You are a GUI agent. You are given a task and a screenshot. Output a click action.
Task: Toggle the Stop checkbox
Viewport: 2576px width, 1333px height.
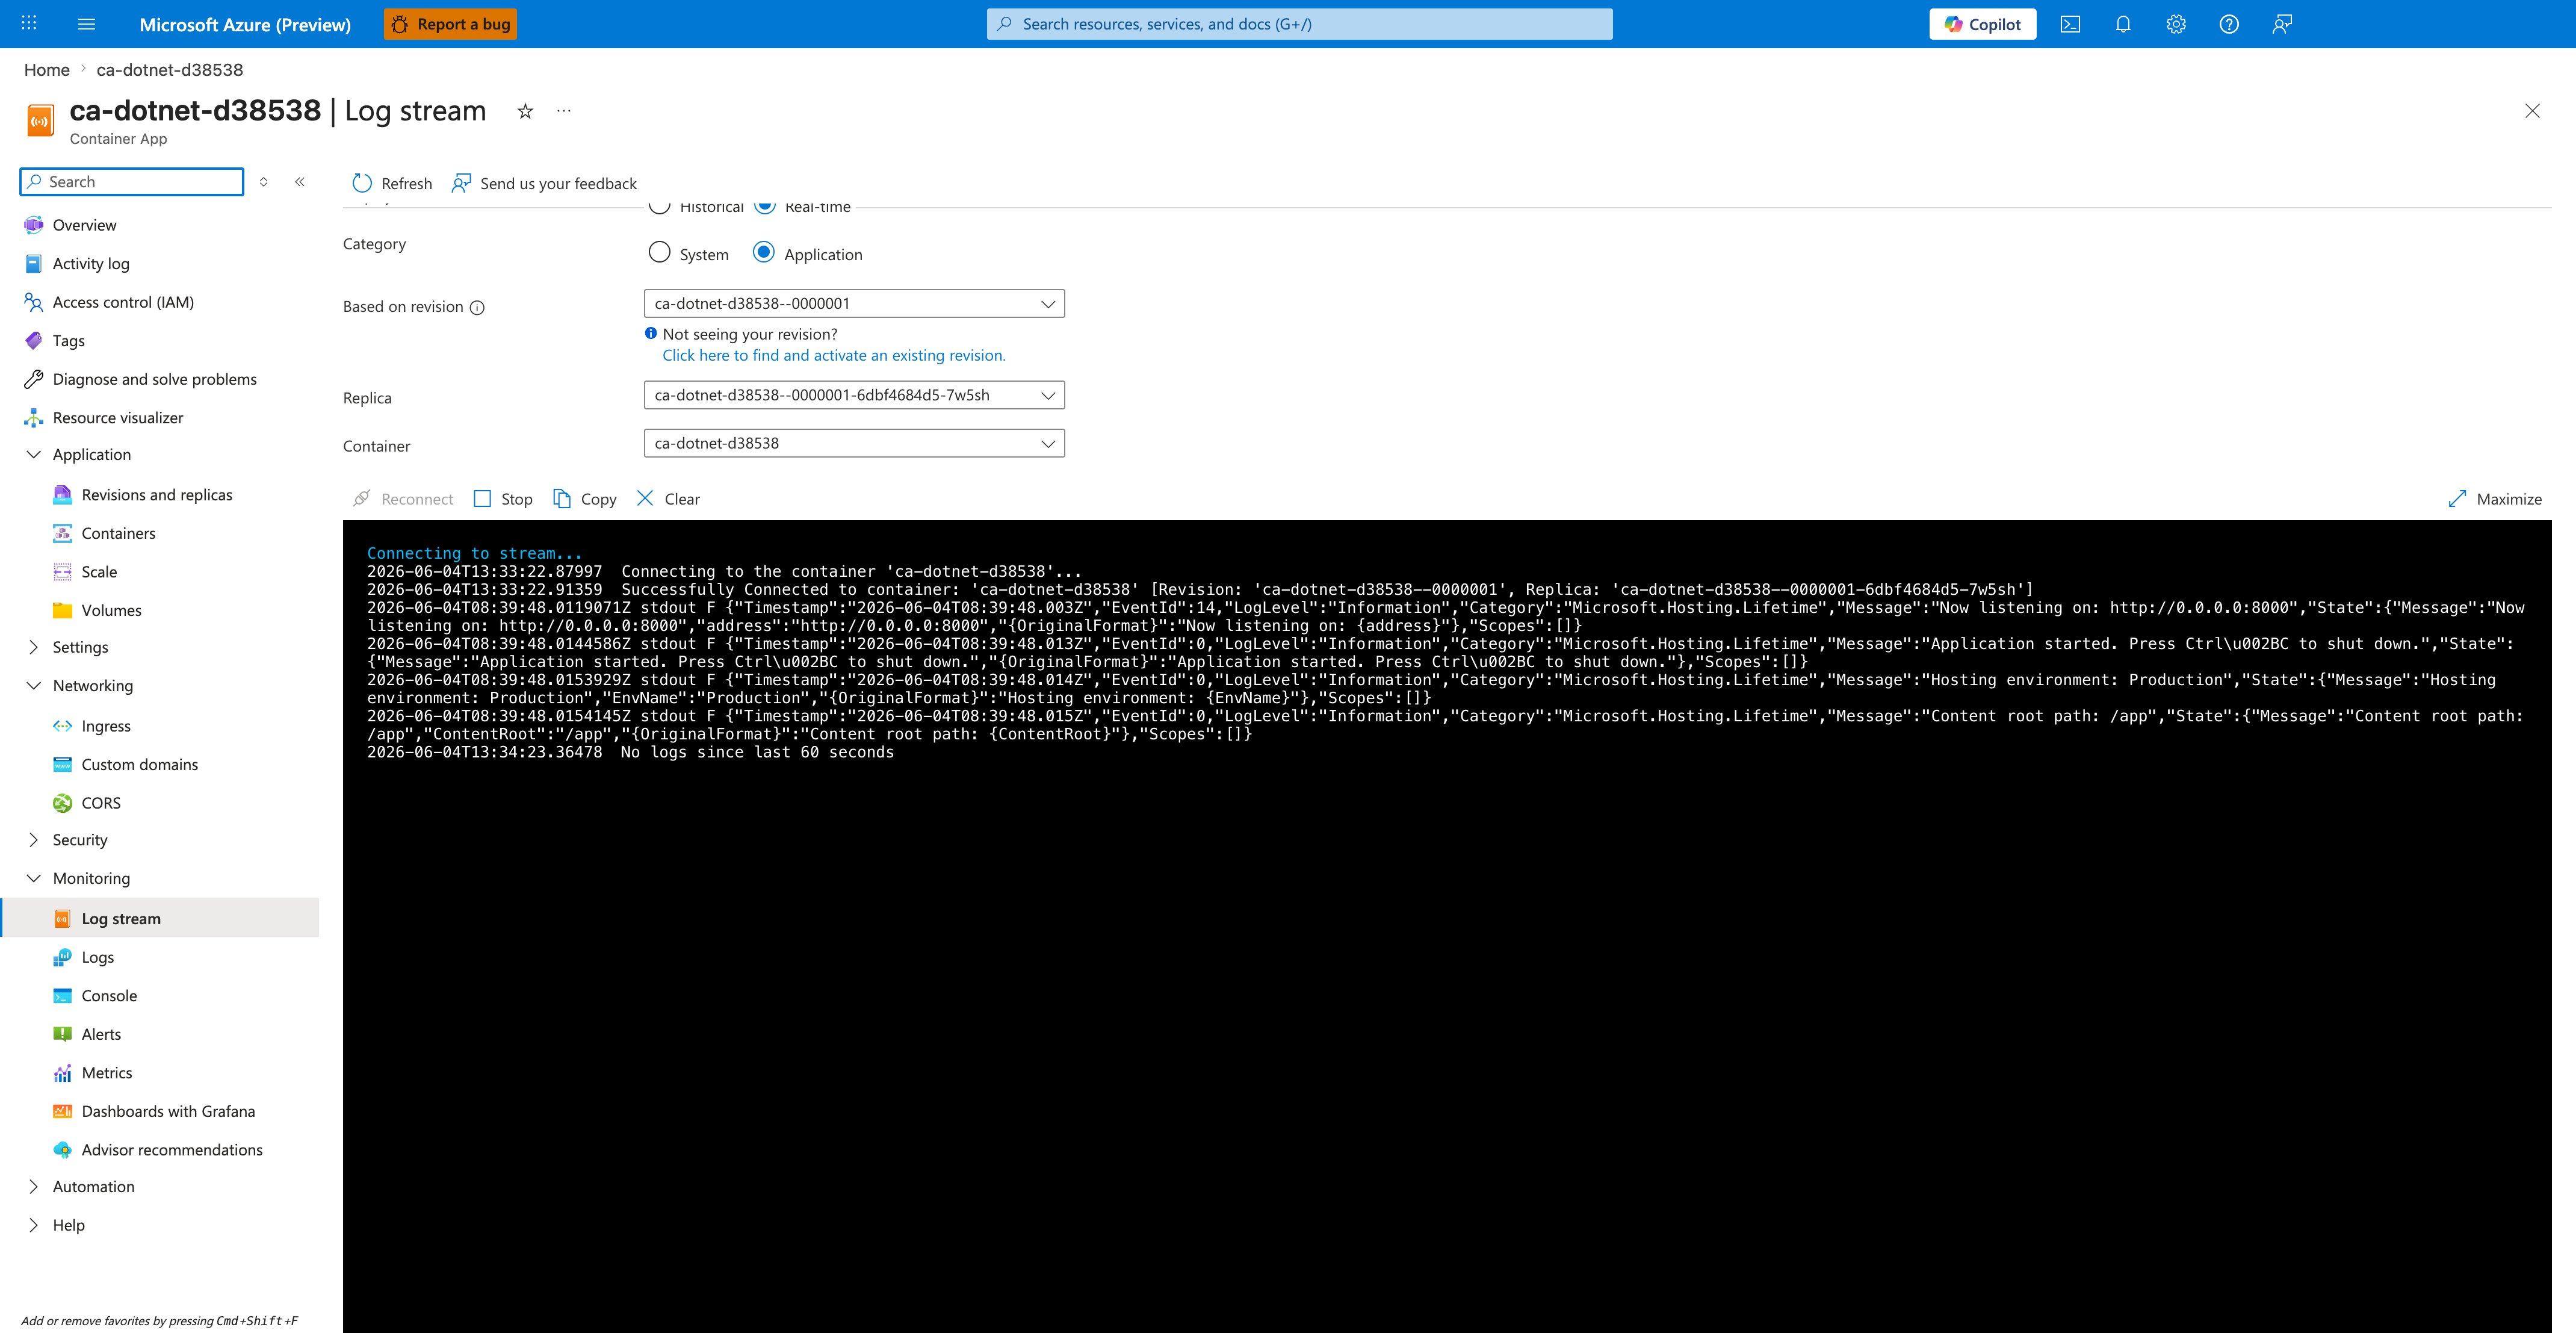click(482, 498)
